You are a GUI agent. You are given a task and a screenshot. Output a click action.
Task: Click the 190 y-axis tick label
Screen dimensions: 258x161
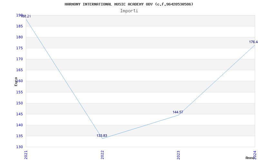click(x=19, y=15)
